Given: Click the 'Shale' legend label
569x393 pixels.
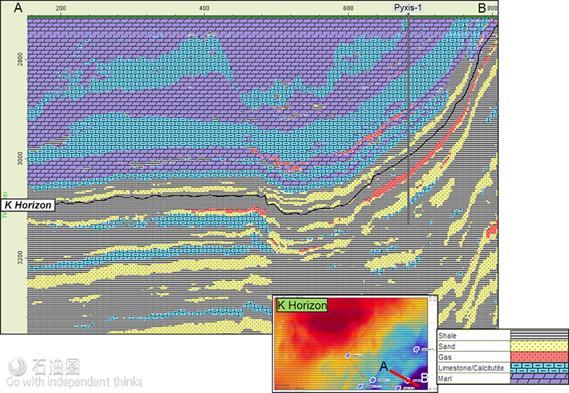Looking at the screenshot, I should [447, 336].
